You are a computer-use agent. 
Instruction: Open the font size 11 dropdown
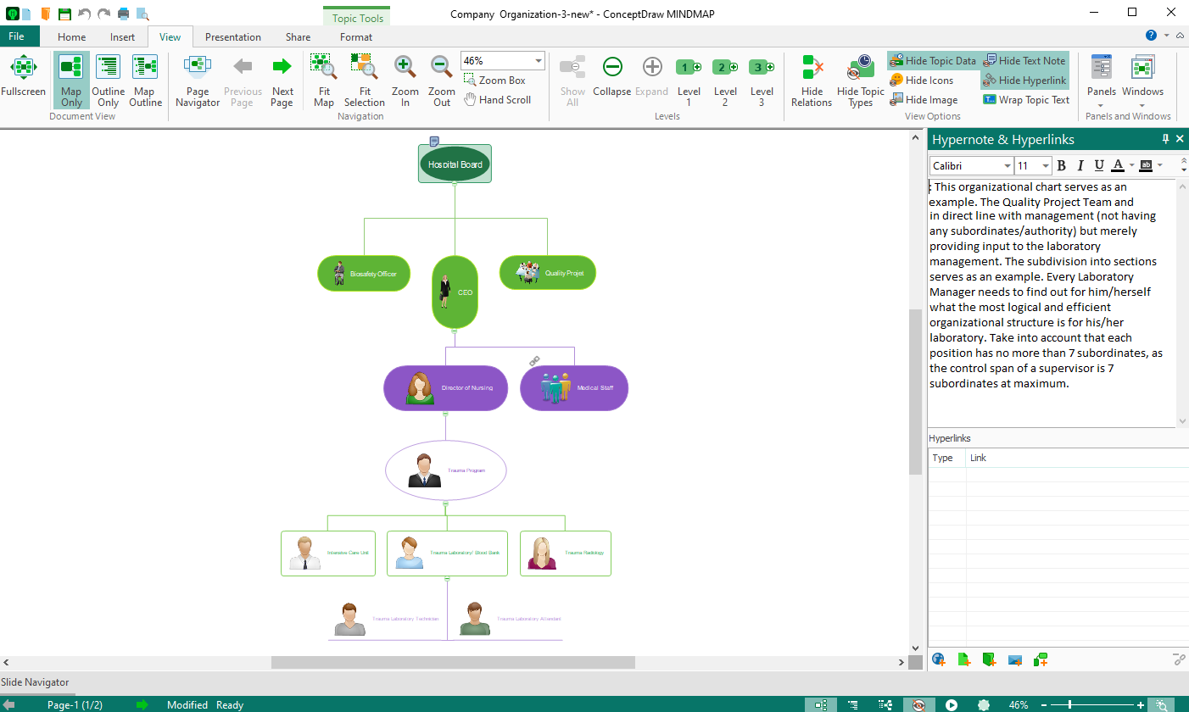[1047, 166]
